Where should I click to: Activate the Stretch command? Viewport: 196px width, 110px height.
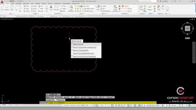[27, 11]
